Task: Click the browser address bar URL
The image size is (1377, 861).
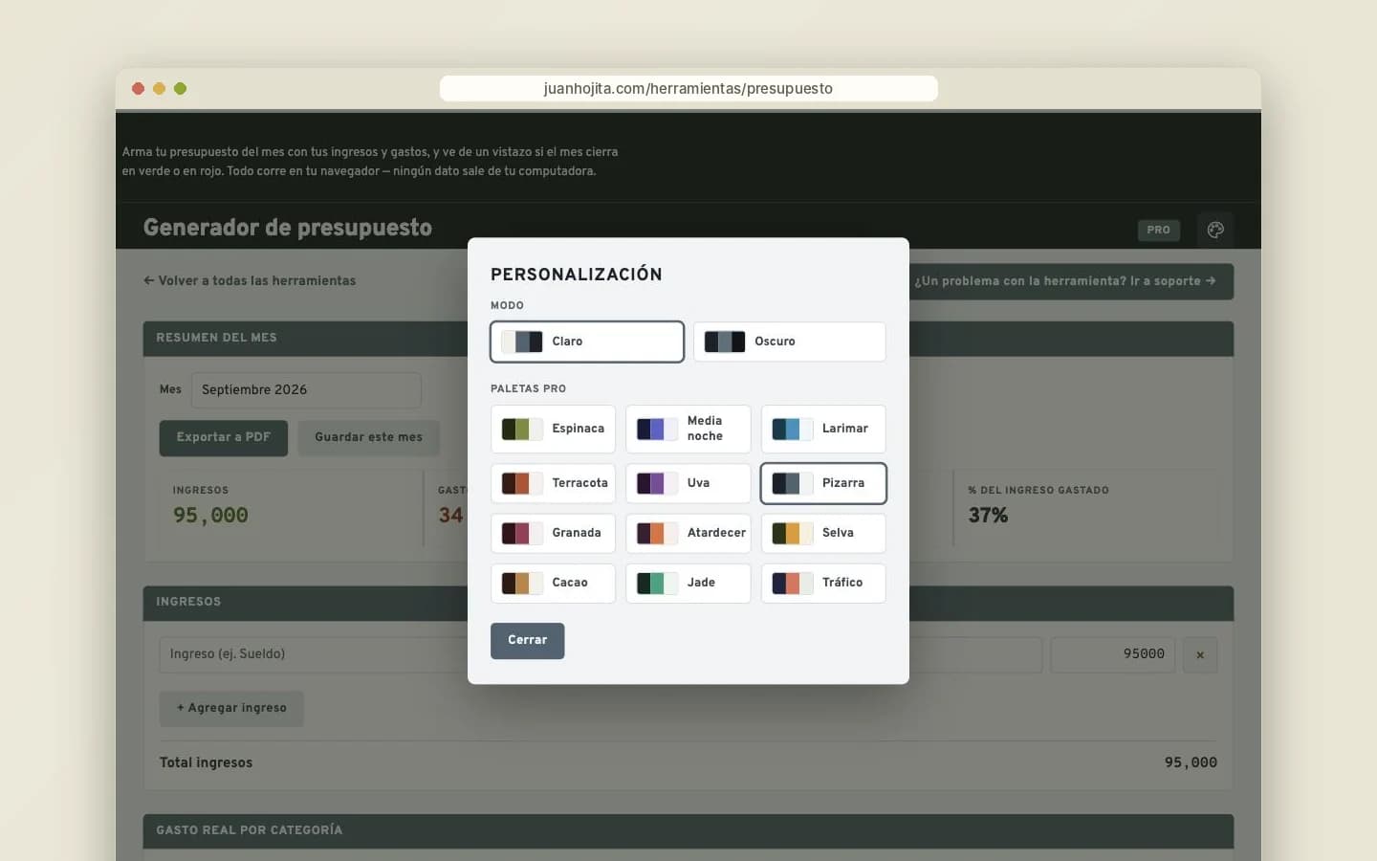Action: 688,88
